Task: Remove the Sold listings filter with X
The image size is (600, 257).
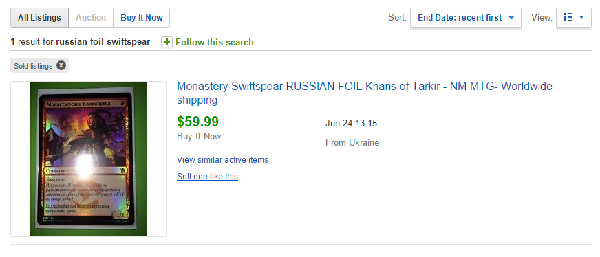Action: 61,65
